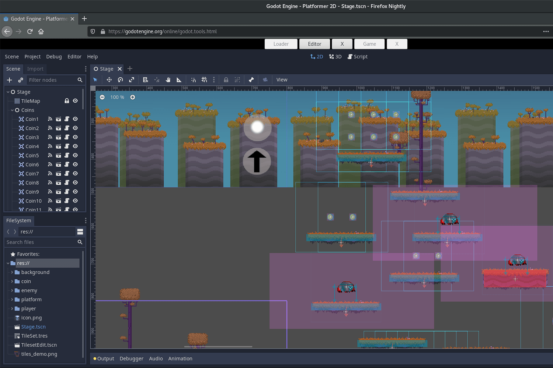The width and height of the screenshot is (553, 368).
Task: Expand the player folder
Action: [12, 309]
